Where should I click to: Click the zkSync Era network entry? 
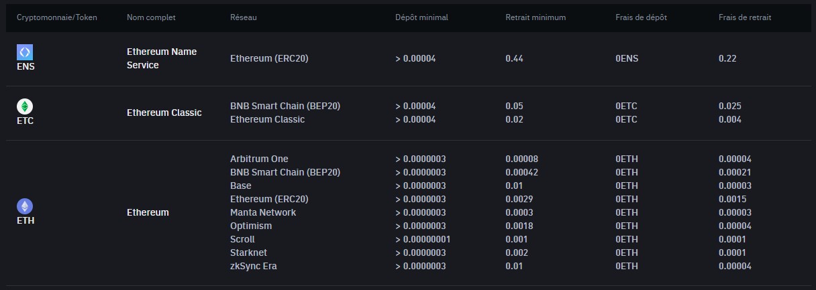pos(254,266)
